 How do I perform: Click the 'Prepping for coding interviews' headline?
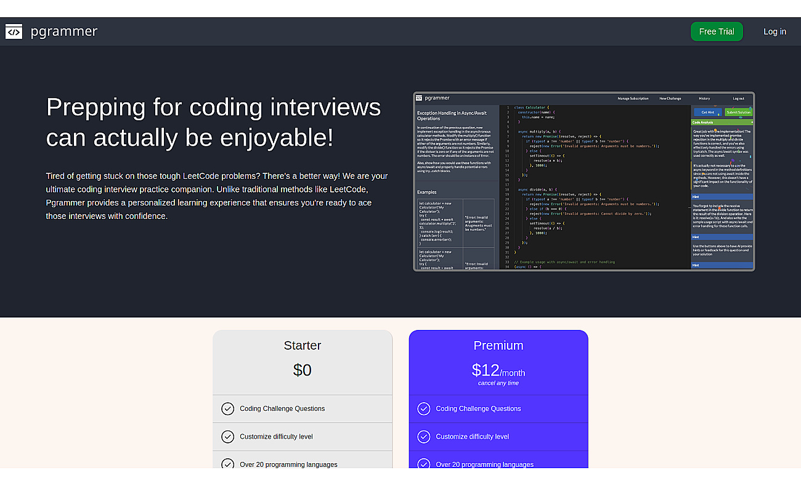tap(214, 122)
